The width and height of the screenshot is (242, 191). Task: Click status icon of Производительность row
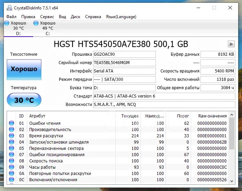tap(12, 129)
